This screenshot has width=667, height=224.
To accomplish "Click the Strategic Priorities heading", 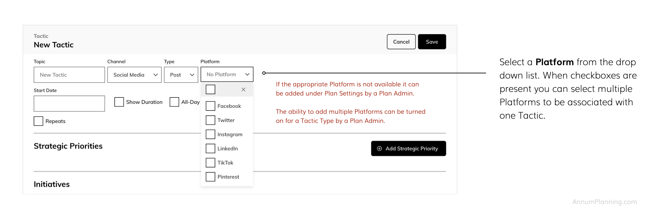I will point(68,146).
